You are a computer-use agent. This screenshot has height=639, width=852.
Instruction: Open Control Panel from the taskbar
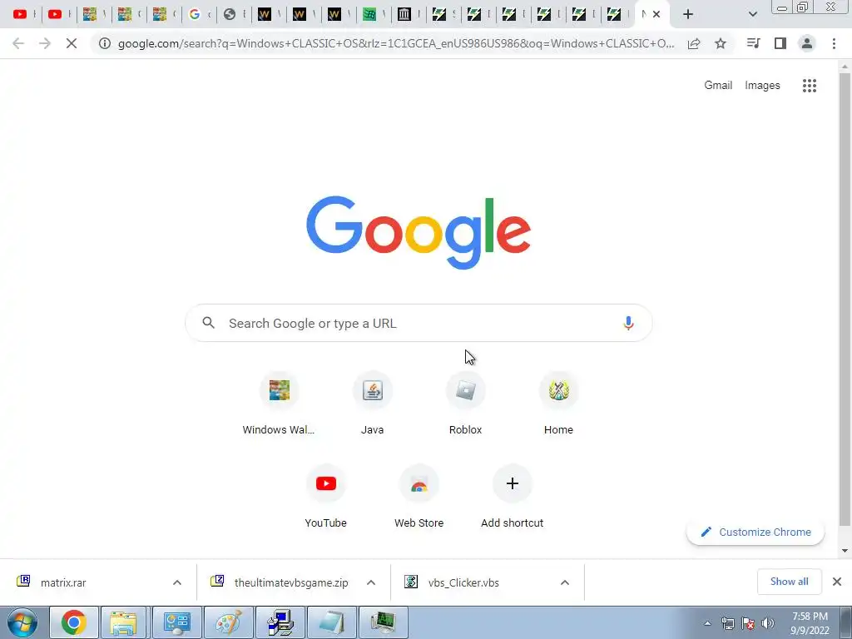[176, 622]
